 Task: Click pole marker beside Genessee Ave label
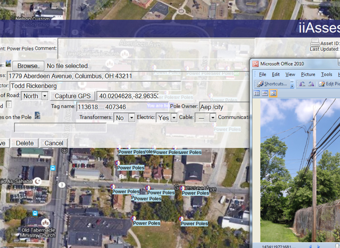[x=183, y=188]
